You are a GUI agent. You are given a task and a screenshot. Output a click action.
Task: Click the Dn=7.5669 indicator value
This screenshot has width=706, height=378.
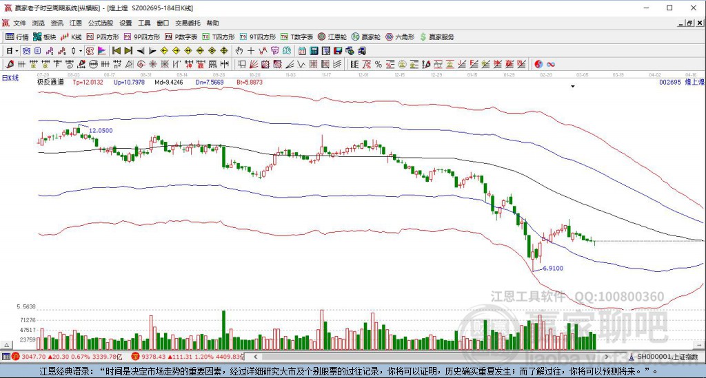(210, 82)
